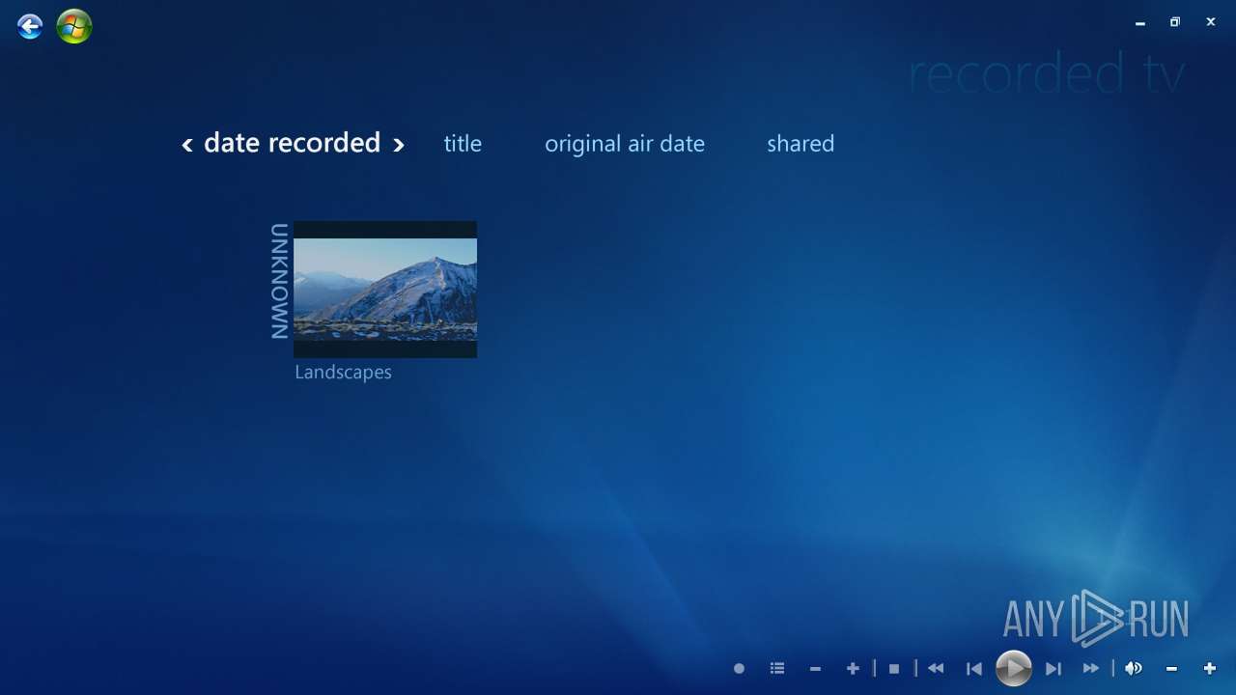Select the vertical 'UNKNOWN' date group label
1236x695 pixels.
click(x=279, y=282)
